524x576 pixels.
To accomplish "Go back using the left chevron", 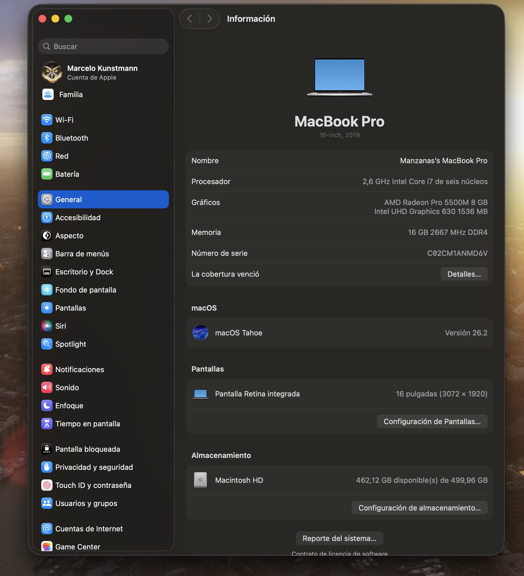I will [x=189, y=19].
